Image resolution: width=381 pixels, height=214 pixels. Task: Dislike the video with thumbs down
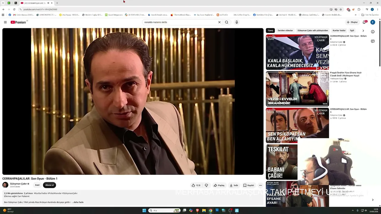click(x=206, y=185)
